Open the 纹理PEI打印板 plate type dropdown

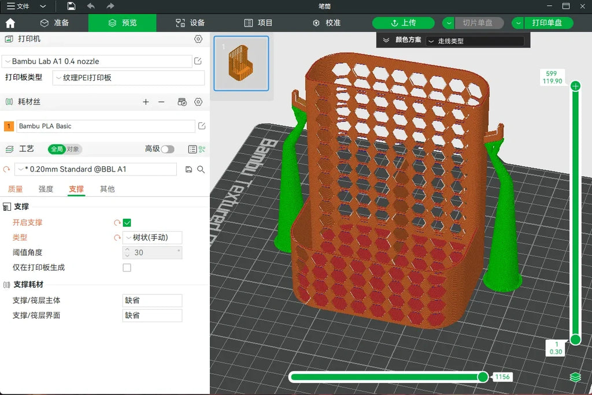(x=128, y=78)
